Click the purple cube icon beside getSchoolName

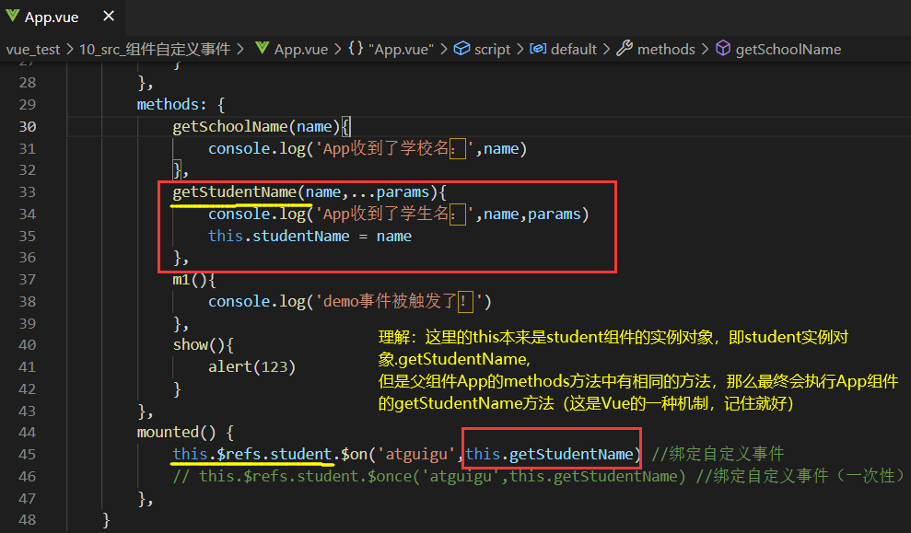(x=723, y=48)
